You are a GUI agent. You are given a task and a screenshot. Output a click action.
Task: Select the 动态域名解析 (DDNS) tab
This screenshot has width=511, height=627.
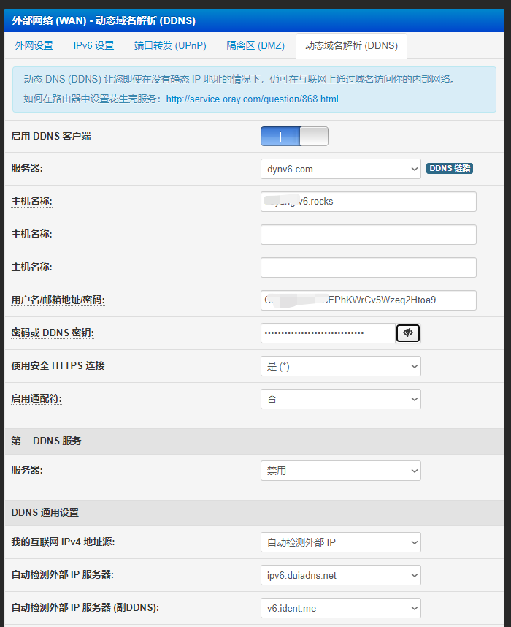click(x=351, y=45)
